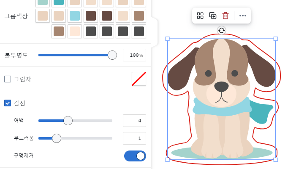The height and width of the screenshot is (169, 288).
Task: Uncheck the 칼선 checkbox
Action: pos(8,103)
